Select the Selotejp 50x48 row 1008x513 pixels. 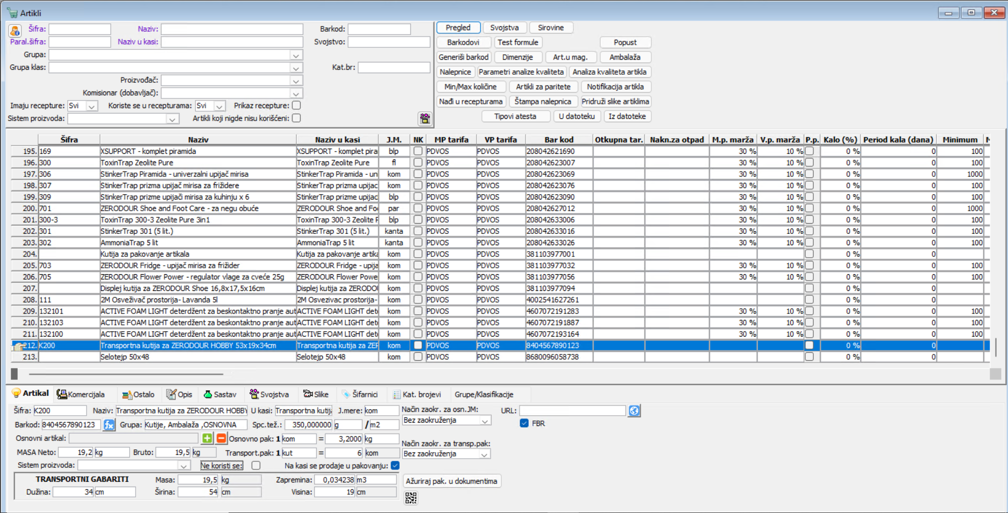[500, 357]
